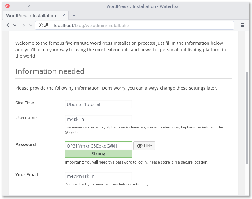This screenshot has height=199, width=252.
Task: Hide the password with the Hide button
Action: [x=144, y=146]
